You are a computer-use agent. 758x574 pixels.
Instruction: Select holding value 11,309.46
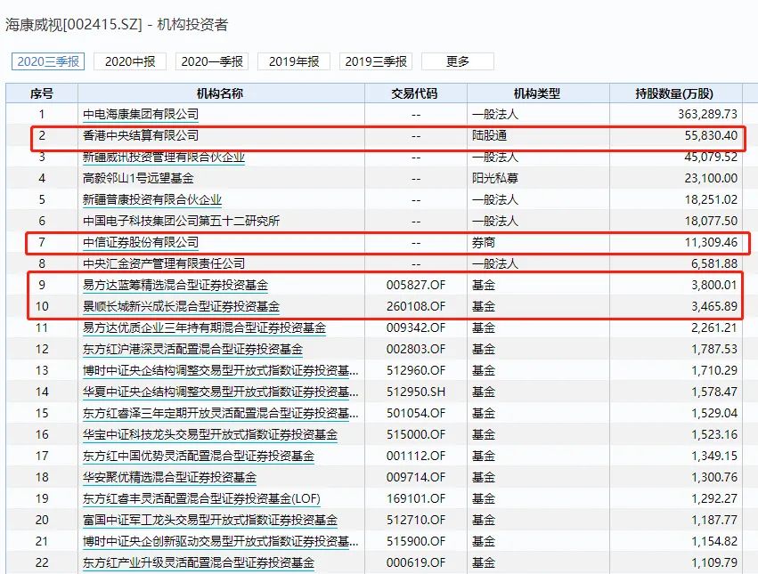[x=711, y=242]
